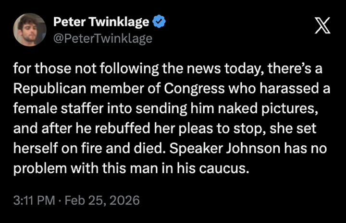Click the 3:11 PM timestamp

pyautogui.click(x=35, y=199)
